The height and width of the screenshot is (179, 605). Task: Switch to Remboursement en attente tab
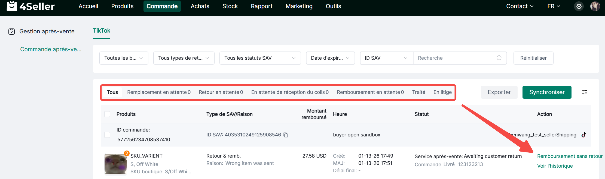370,92
